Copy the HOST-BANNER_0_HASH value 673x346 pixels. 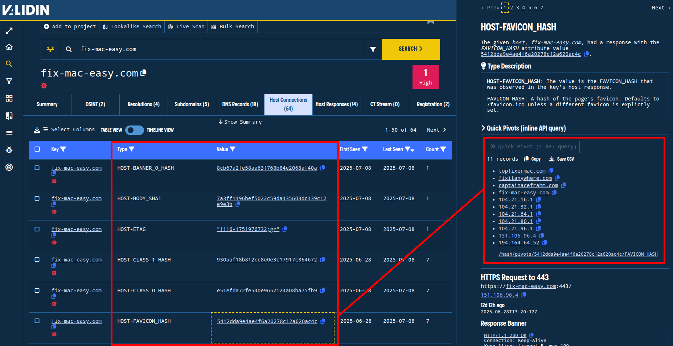coord(323,168)
